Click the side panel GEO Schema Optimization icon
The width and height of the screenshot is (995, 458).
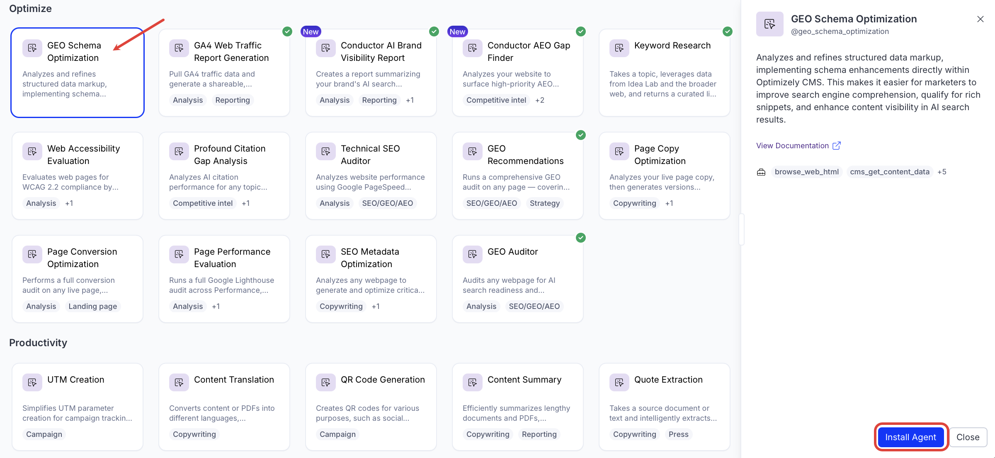coord(769,24)
